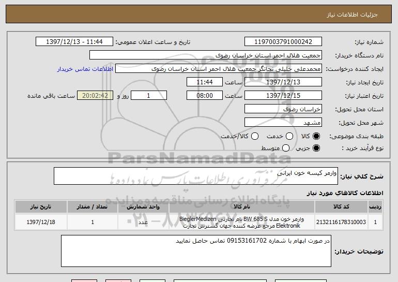Click the buyer notes text area
Viewport: 398px width, 282px height.
pos(196,251)
